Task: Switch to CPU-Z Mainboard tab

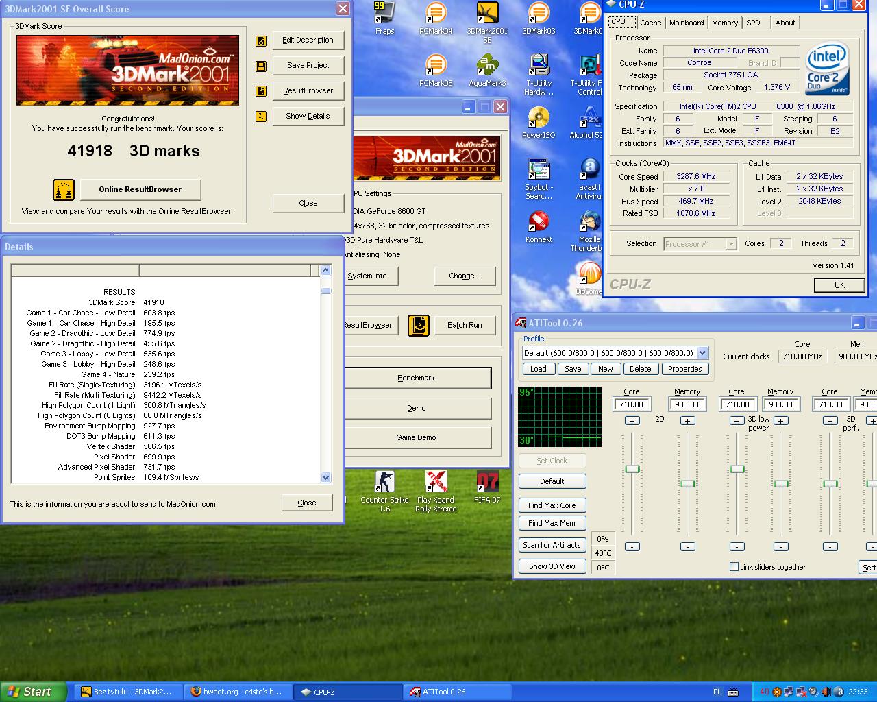Action: pos(687,23)
